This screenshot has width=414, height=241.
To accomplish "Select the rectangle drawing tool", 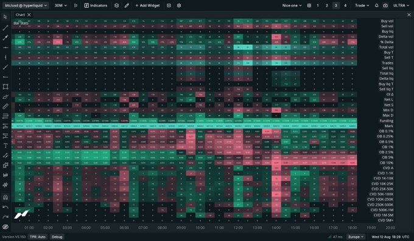I will pyautogui.click(x=5, y=87).
